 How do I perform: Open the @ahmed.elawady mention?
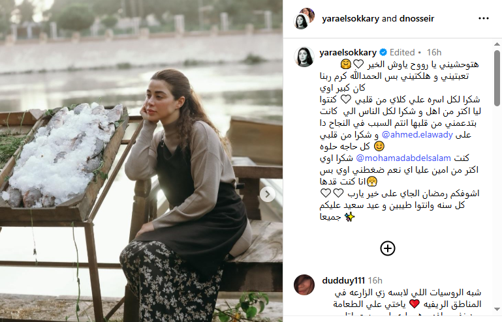point(417,135)
